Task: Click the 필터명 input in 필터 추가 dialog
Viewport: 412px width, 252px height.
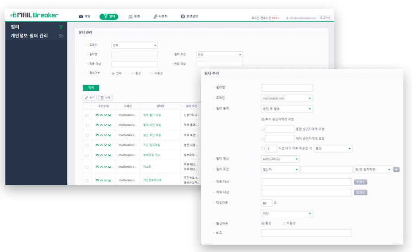Action: pos(287,88)
